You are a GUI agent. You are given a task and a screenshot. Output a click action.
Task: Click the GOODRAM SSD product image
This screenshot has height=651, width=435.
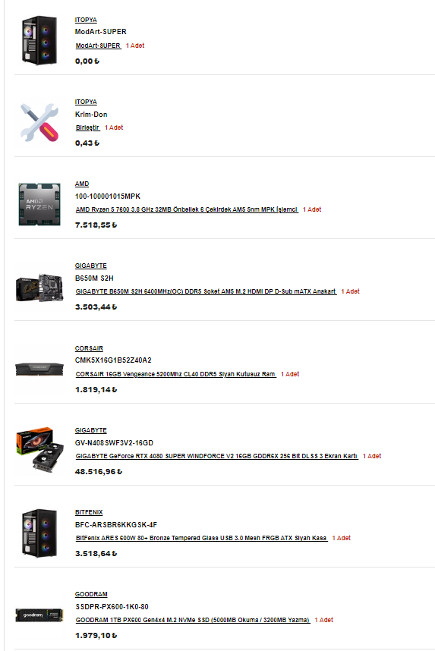coord(39,615)
